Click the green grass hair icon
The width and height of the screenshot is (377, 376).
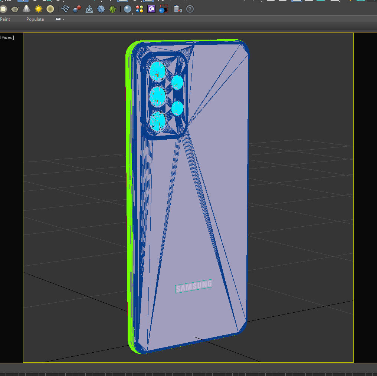coord(112,9)
